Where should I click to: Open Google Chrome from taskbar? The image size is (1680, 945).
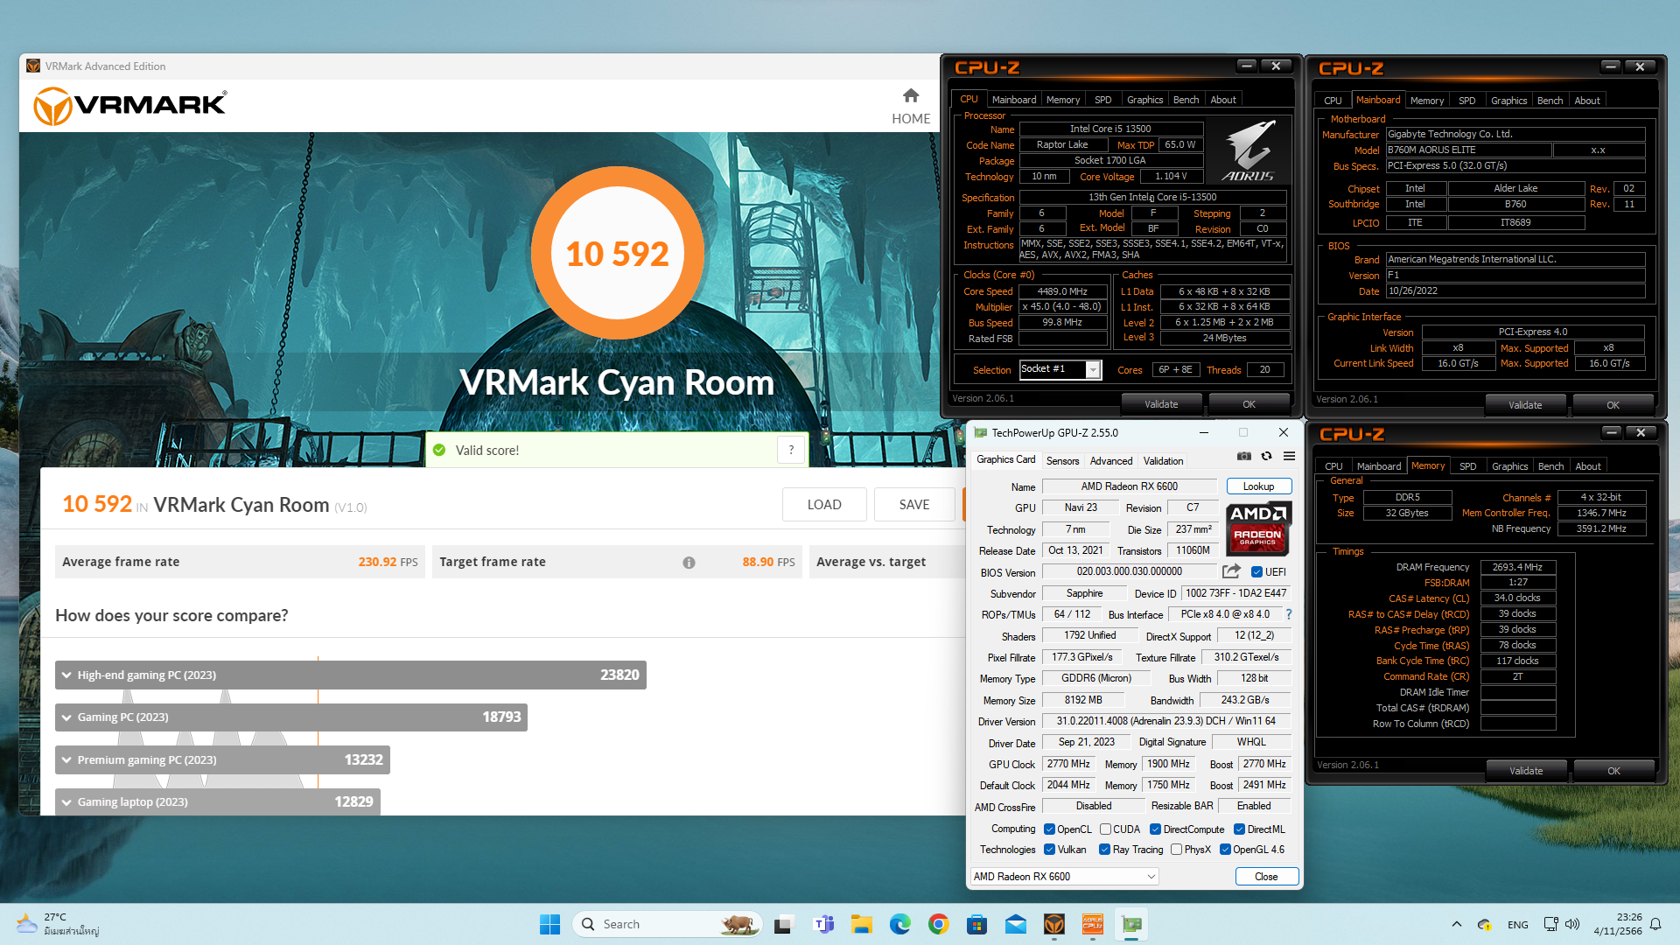tap(939, 924)
